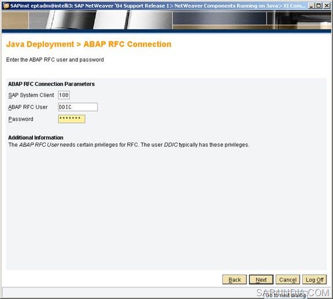Image resolution: width=333 pixels, height=299 pixels.
Task: Click the Password field label
Action: [x=21, y=119]
